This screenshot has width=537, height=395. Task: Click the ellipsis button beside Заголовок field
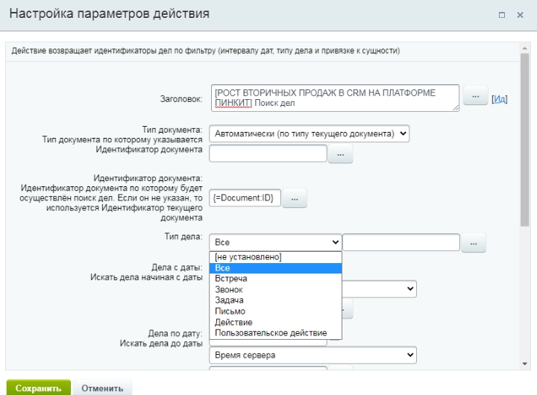coord(475,98)
